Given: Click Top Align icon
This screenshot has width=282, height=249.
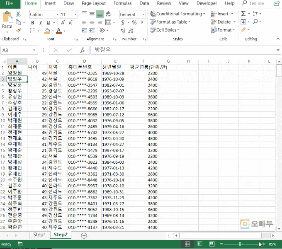Looking at the screenshot, I should pos(84,14).
